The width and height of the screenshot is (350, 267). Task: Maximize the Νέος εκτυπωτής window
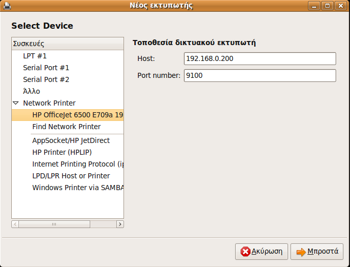tap(327, 6)
